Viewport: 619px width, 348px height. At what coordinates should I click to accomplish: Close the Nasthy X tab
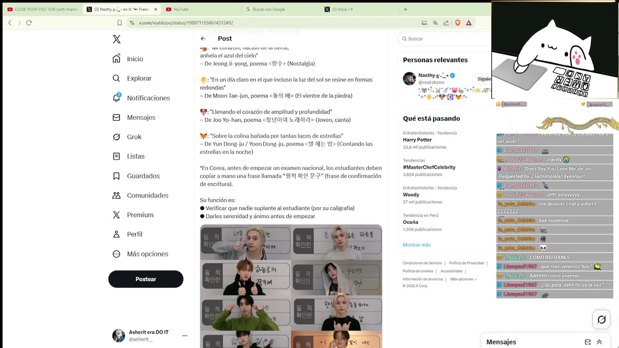[x=155, y=9]
